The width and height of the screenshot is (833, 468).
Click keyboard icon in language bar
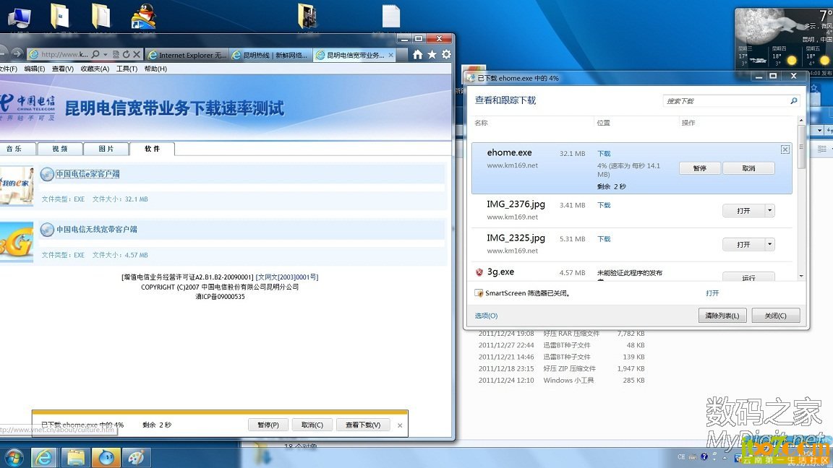click(x=693, y=457)
